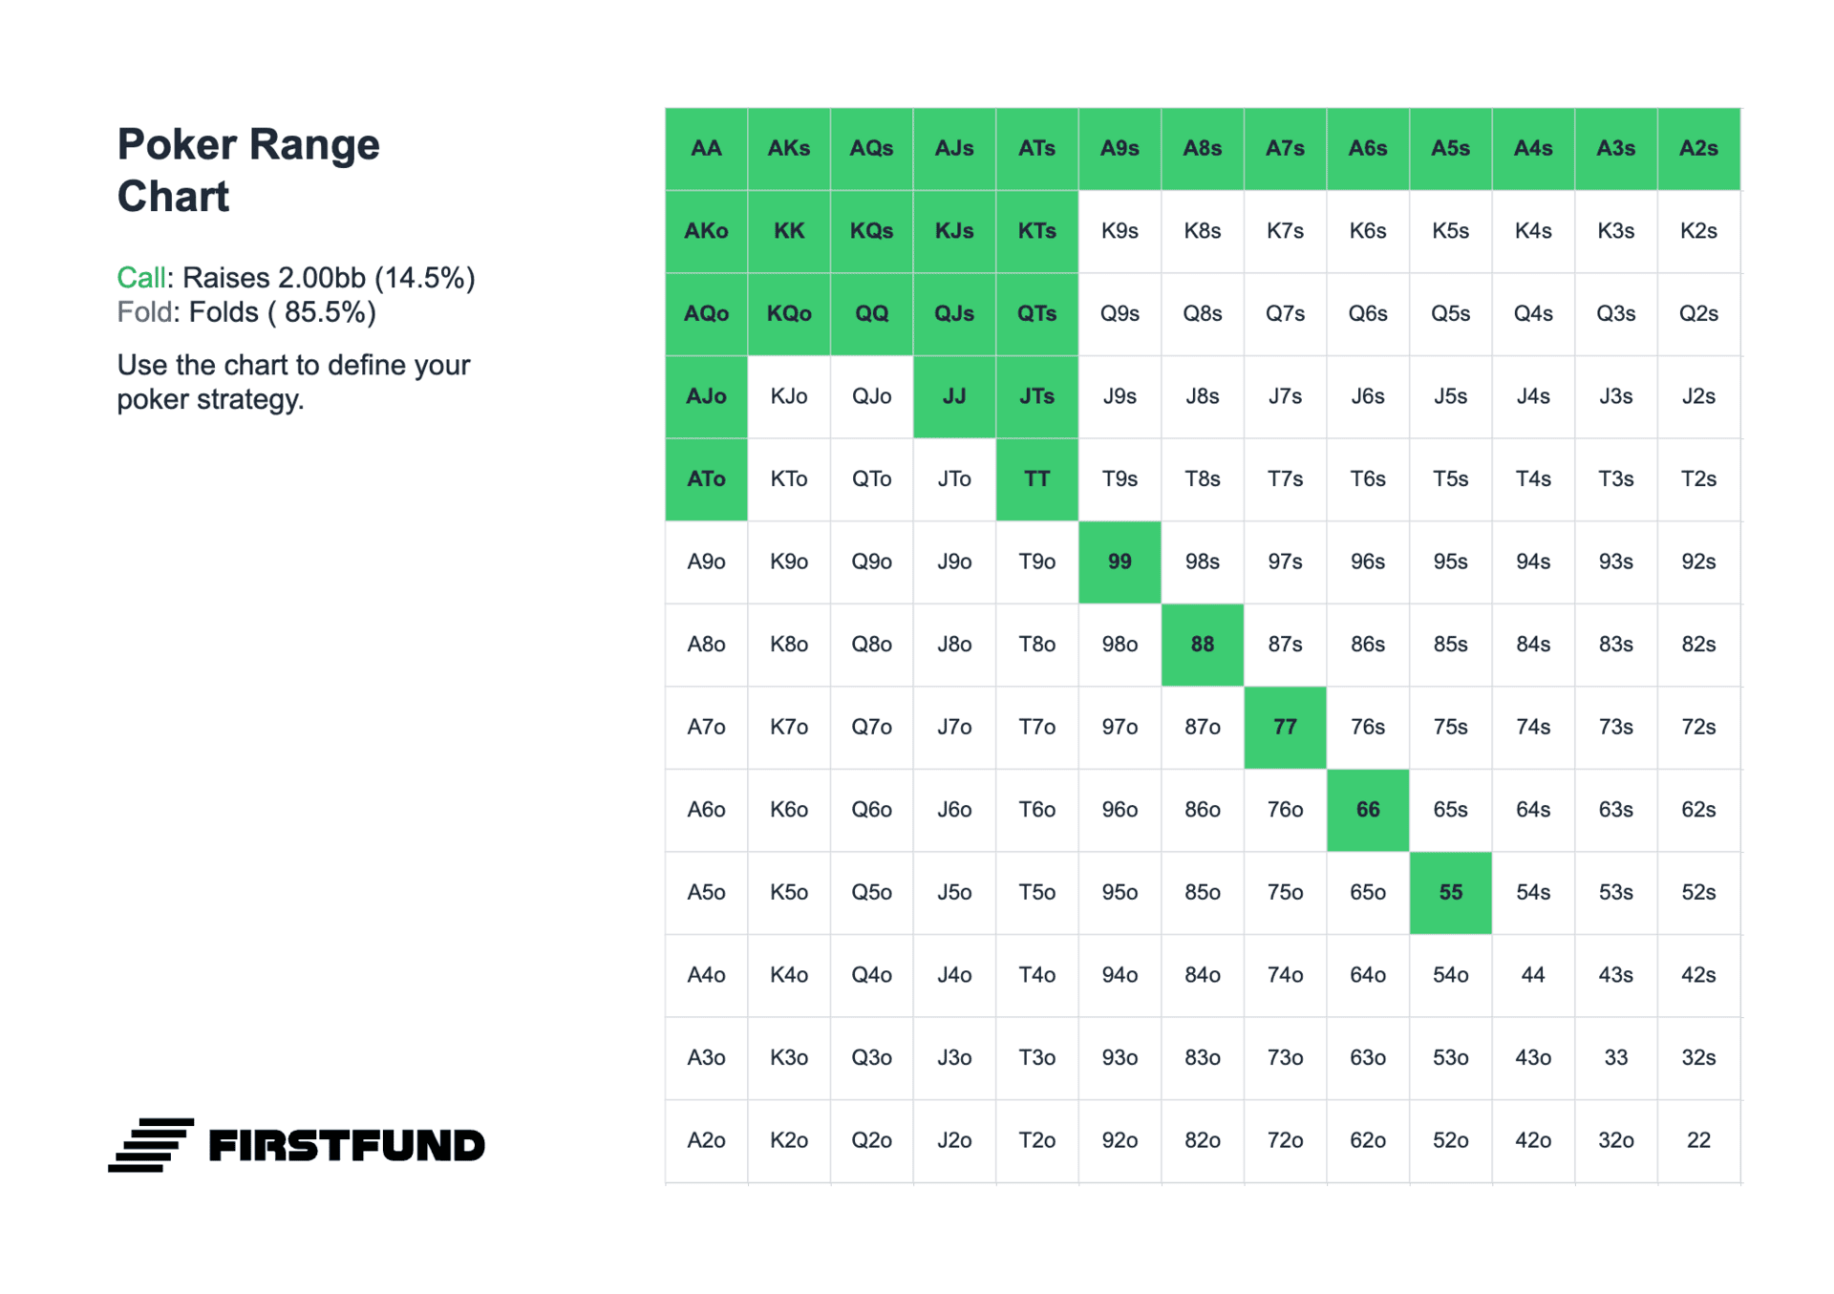The width and height of the screenshot is (1834, 1294).
Task: Click the FIRSTFUND logo icon
Action: click(151, 1144)
